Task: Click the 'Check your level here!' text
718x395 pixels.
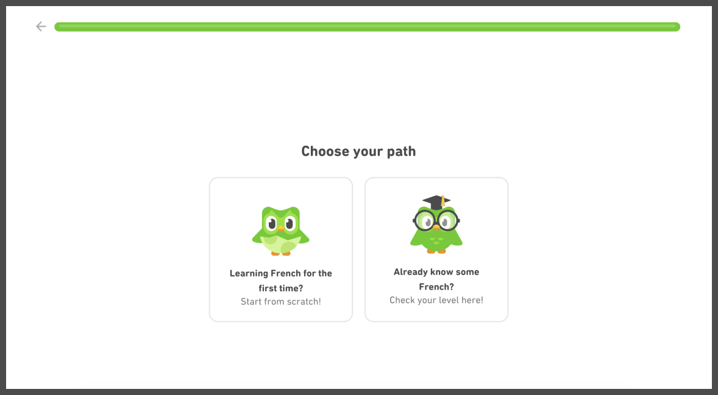Action: tap(436, 301)
